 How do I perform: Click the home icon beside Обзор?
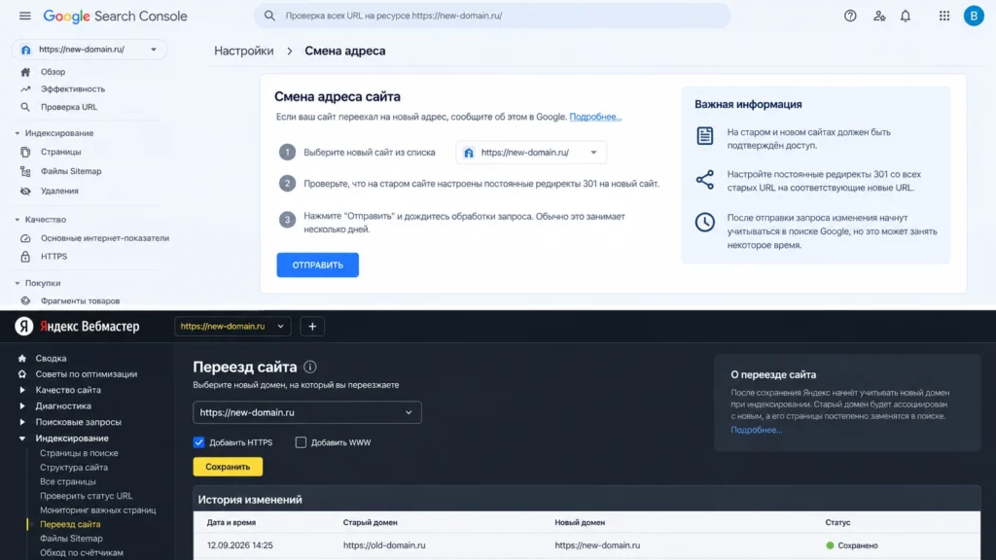[x=25, y=72]
